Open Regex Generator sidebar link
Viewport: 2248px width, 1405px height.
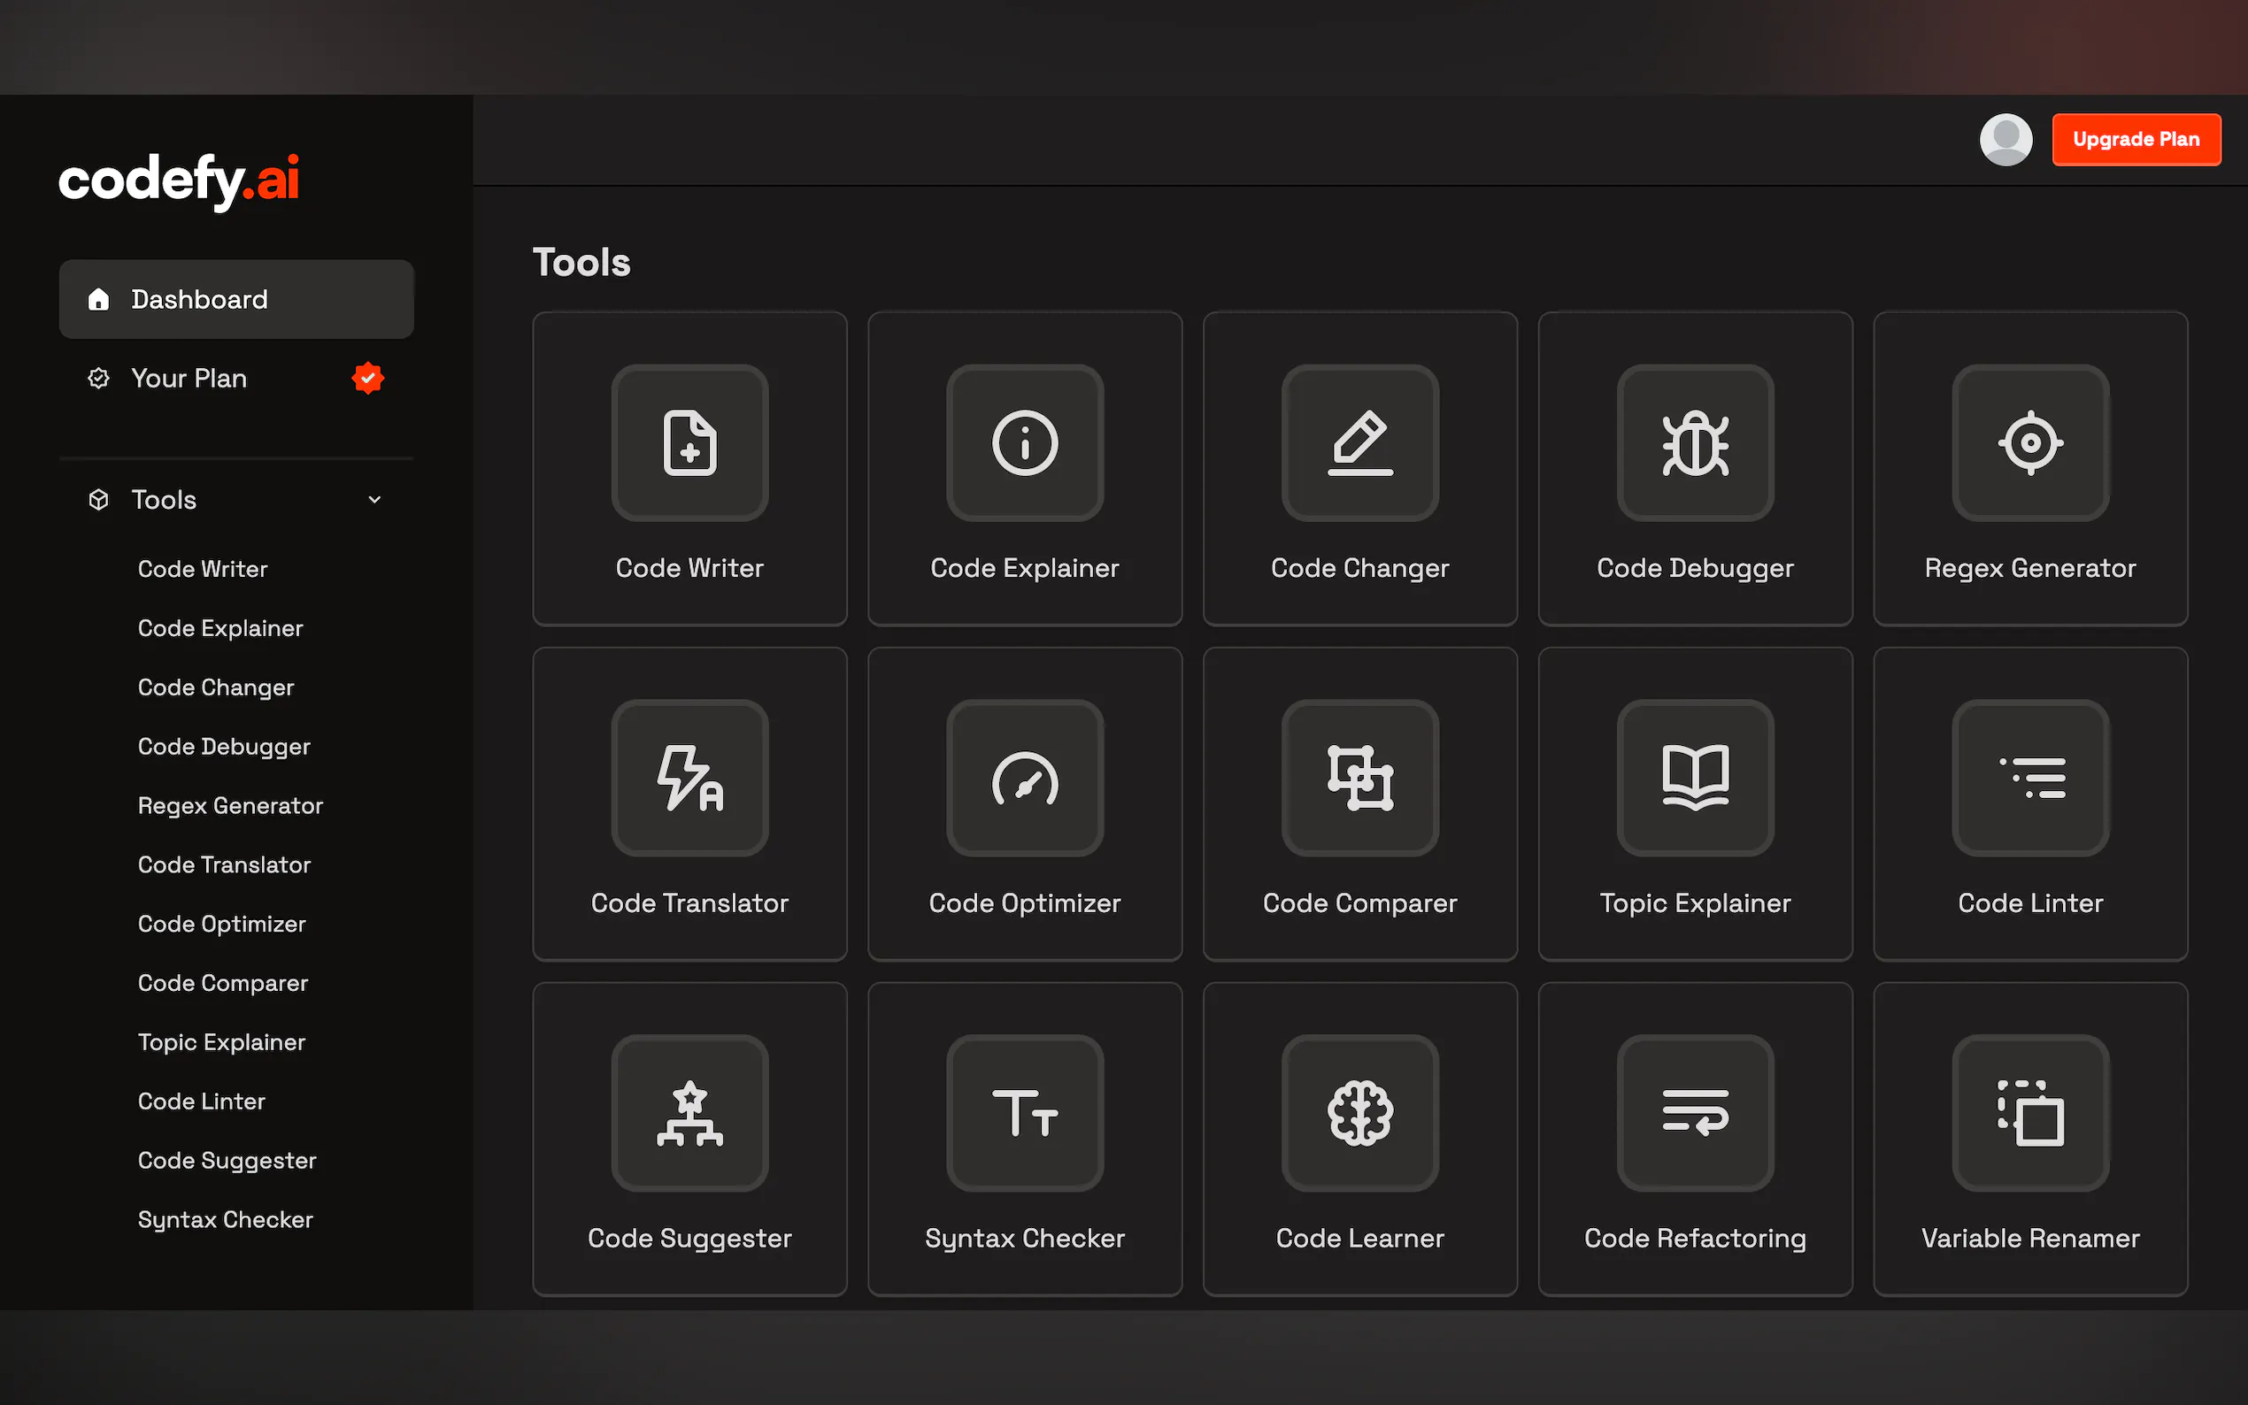(x=230, y=806)
